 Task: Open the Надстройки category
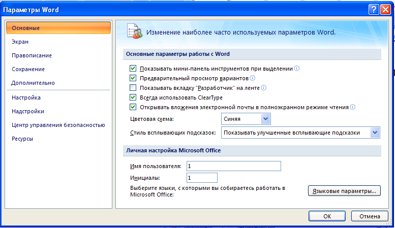tap(58, 111)
